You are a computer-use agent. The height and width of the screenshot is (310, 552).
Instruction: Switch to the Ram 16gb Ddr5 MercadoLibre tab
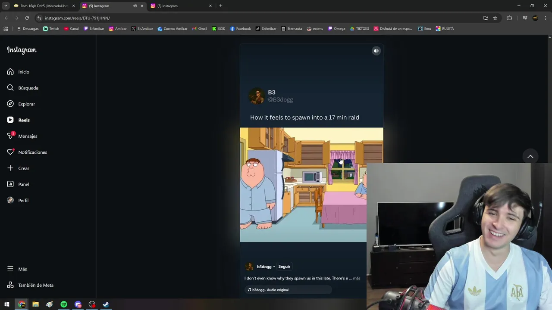point(44,6)
